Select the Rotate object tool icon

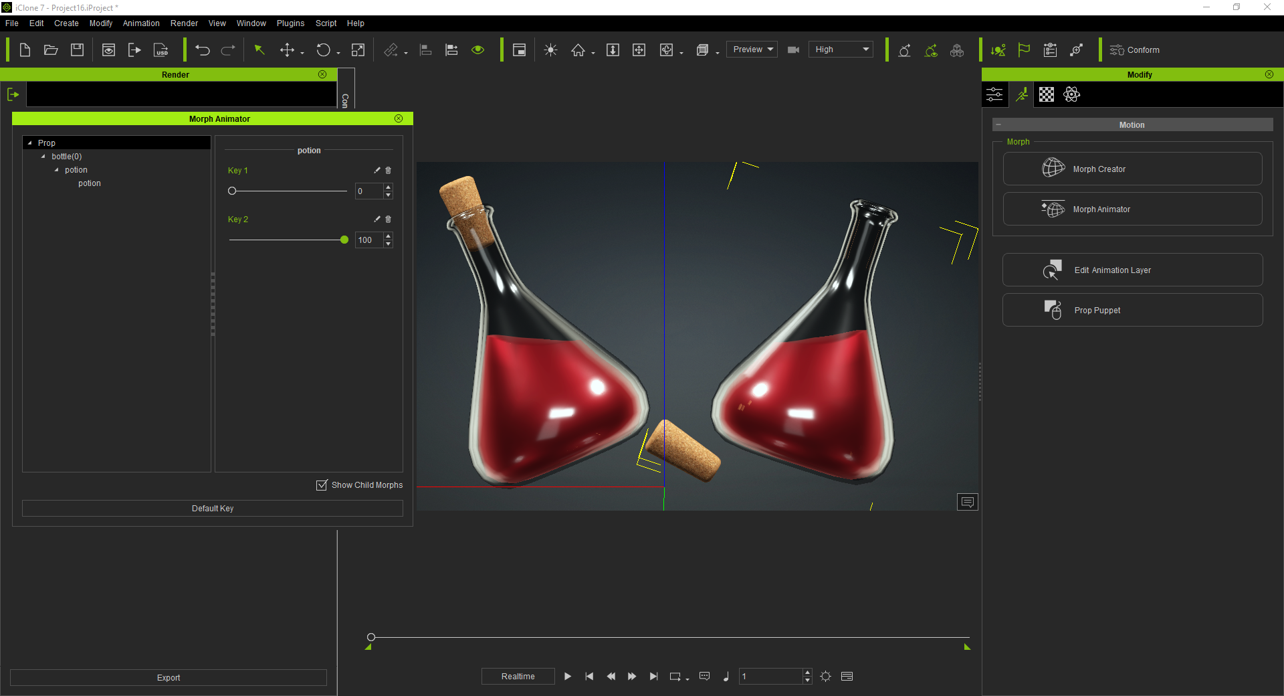coord(324,50)
